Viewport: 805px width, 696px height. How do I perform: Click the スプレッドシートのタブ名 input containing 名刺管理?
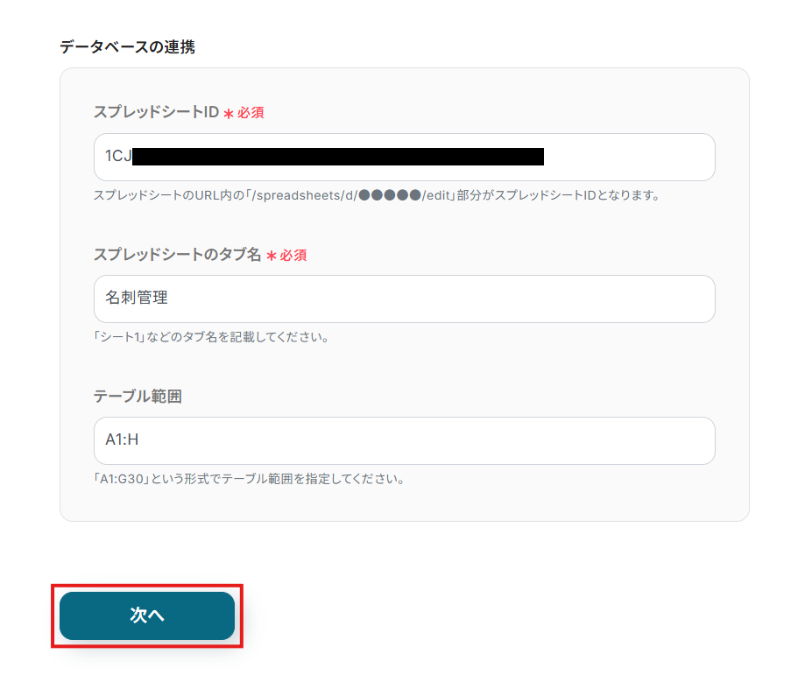403,299
